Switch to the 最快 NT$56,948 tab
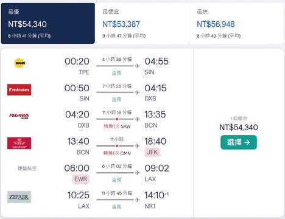Screen dimensions: 285x219 (x=237, y=23)
